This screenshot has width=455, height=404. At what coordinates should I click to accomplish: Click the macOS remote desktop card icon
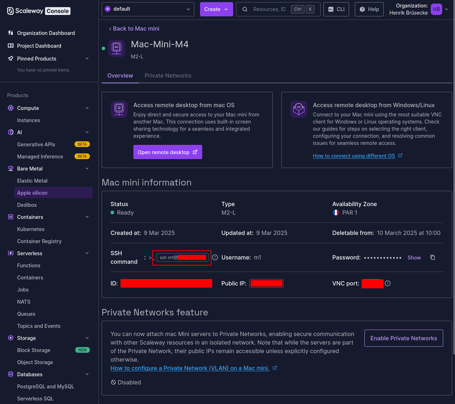[x=119, y=109]
